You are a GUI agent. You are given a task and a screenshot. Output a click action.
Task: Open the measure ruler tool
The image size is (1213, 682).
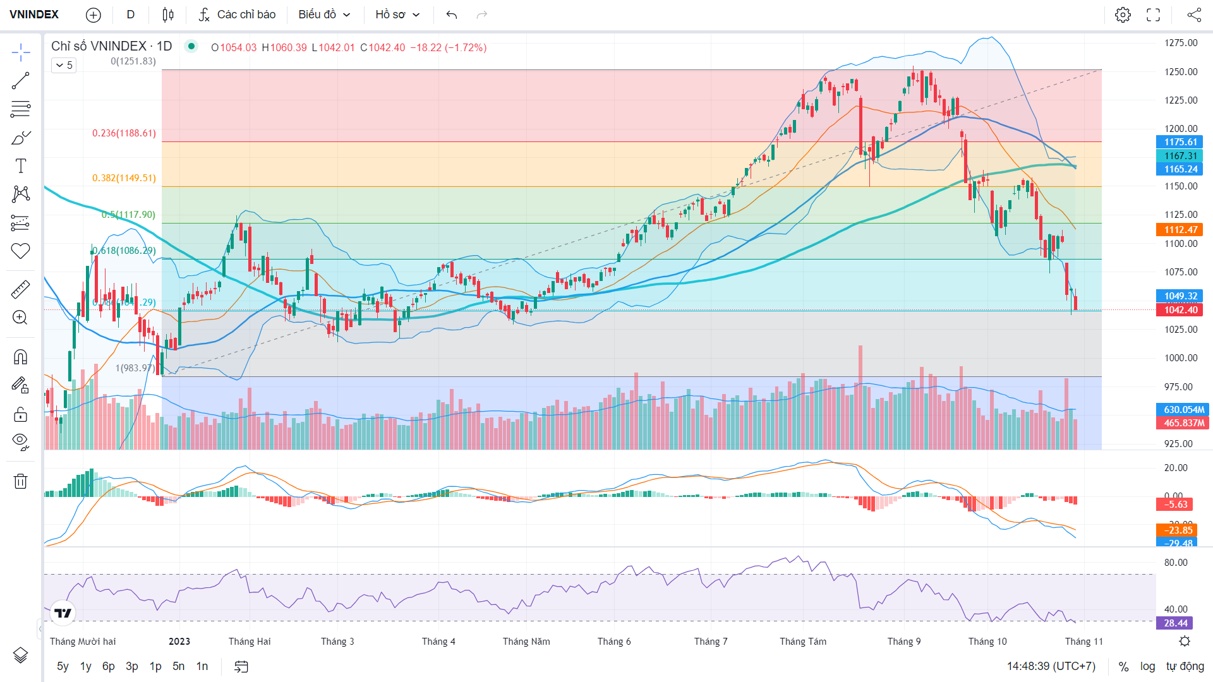coord(20,289)
